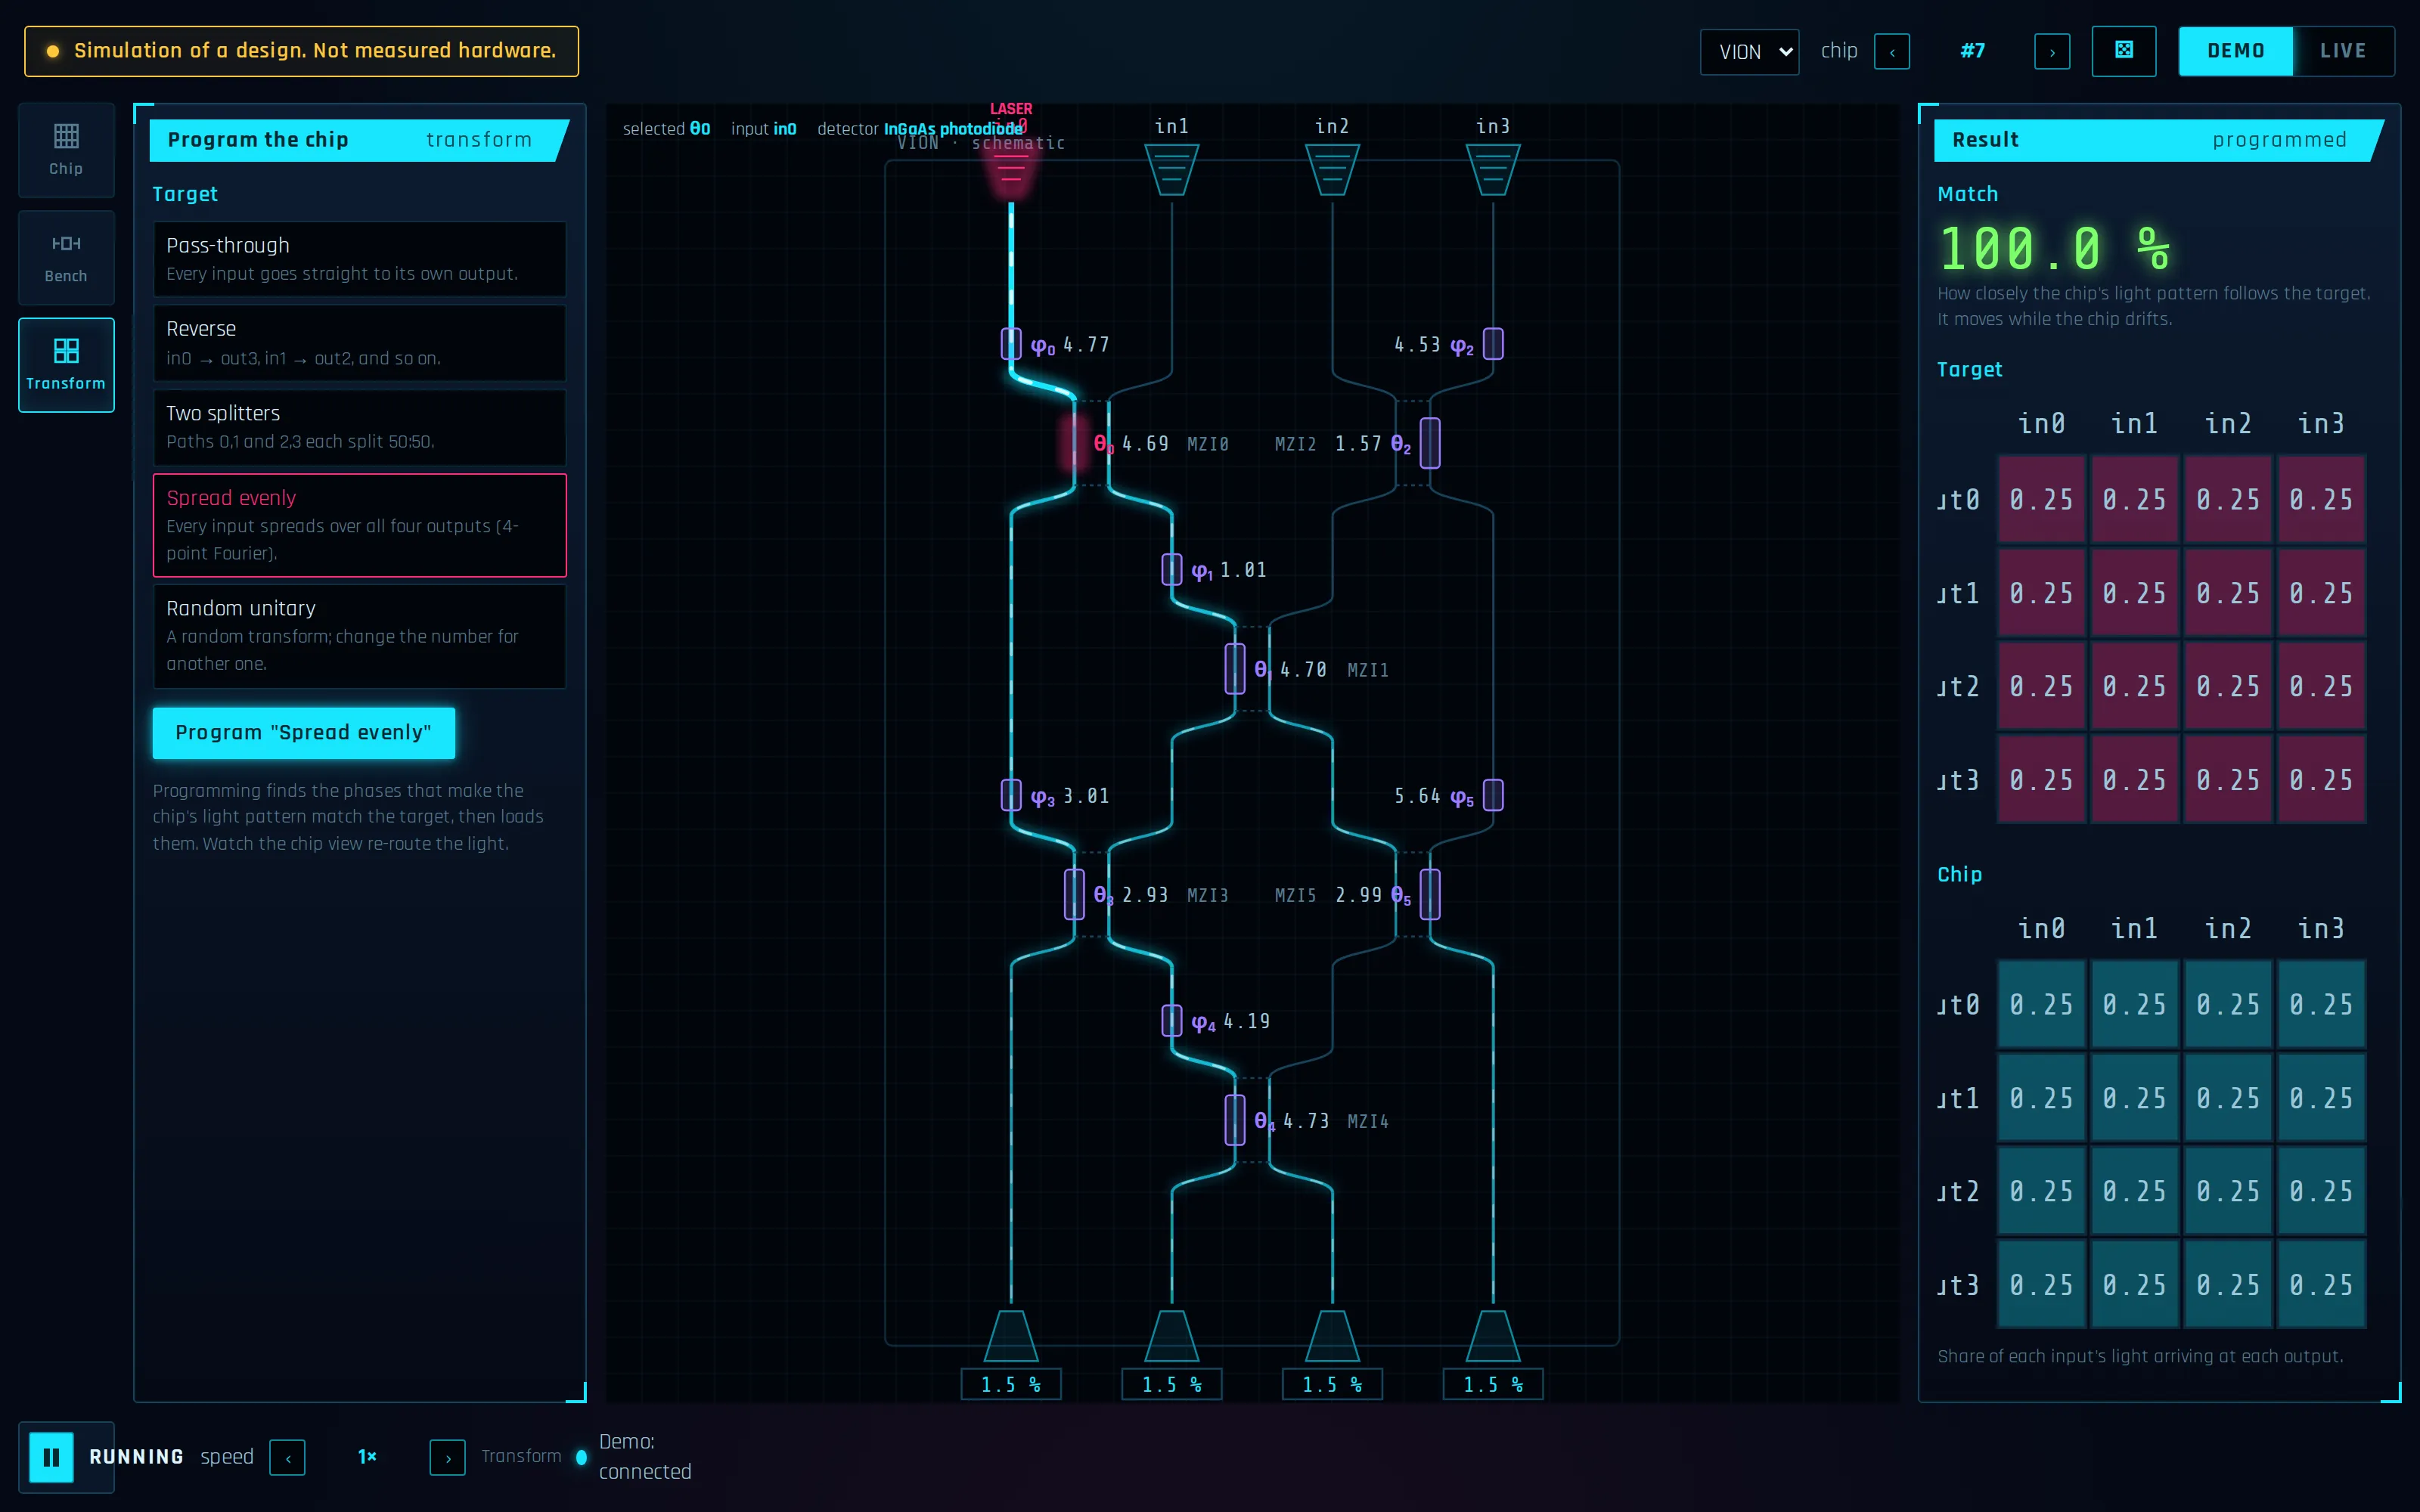2420x1512 pixels.
Task: Click the in1 input grating coupler
Action: (1172, 169)
